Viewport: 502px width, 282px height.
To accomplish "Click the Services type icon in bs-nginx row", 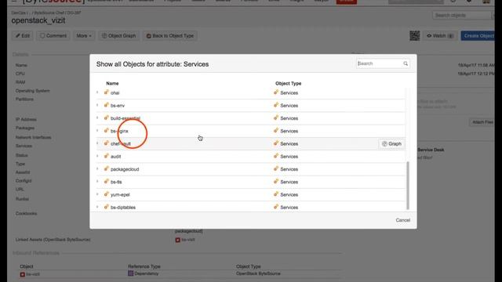I will 276,131.
